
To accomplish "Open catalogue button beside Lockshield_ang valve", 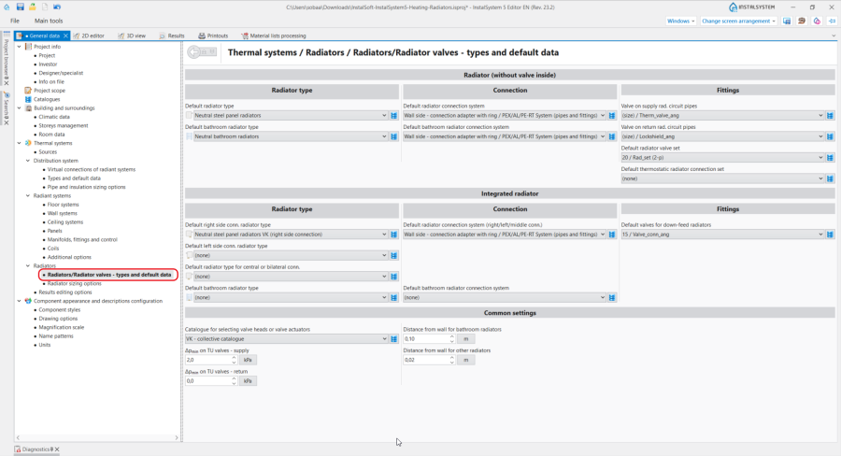I will pos(831,136).
